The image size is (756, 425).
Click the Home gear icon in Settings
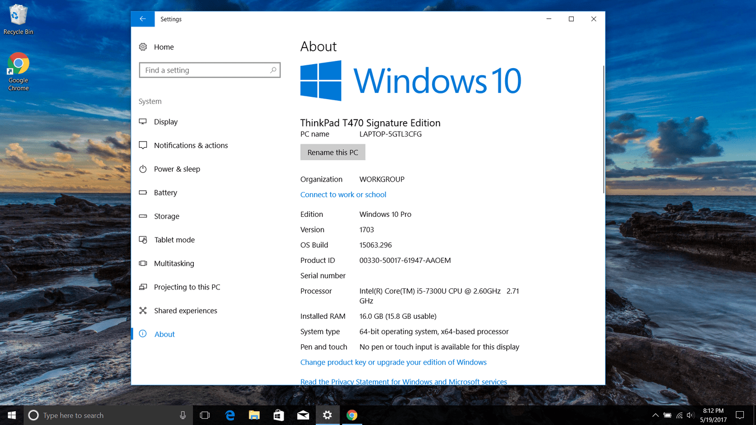click(143, 47)
